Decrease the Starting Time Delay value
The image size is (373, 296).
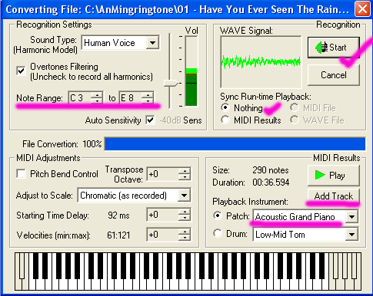(185, 218)
